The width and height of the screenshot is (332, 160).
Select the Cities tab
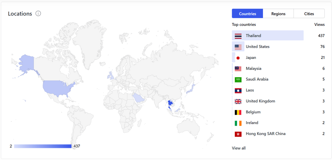pos(309,14)
